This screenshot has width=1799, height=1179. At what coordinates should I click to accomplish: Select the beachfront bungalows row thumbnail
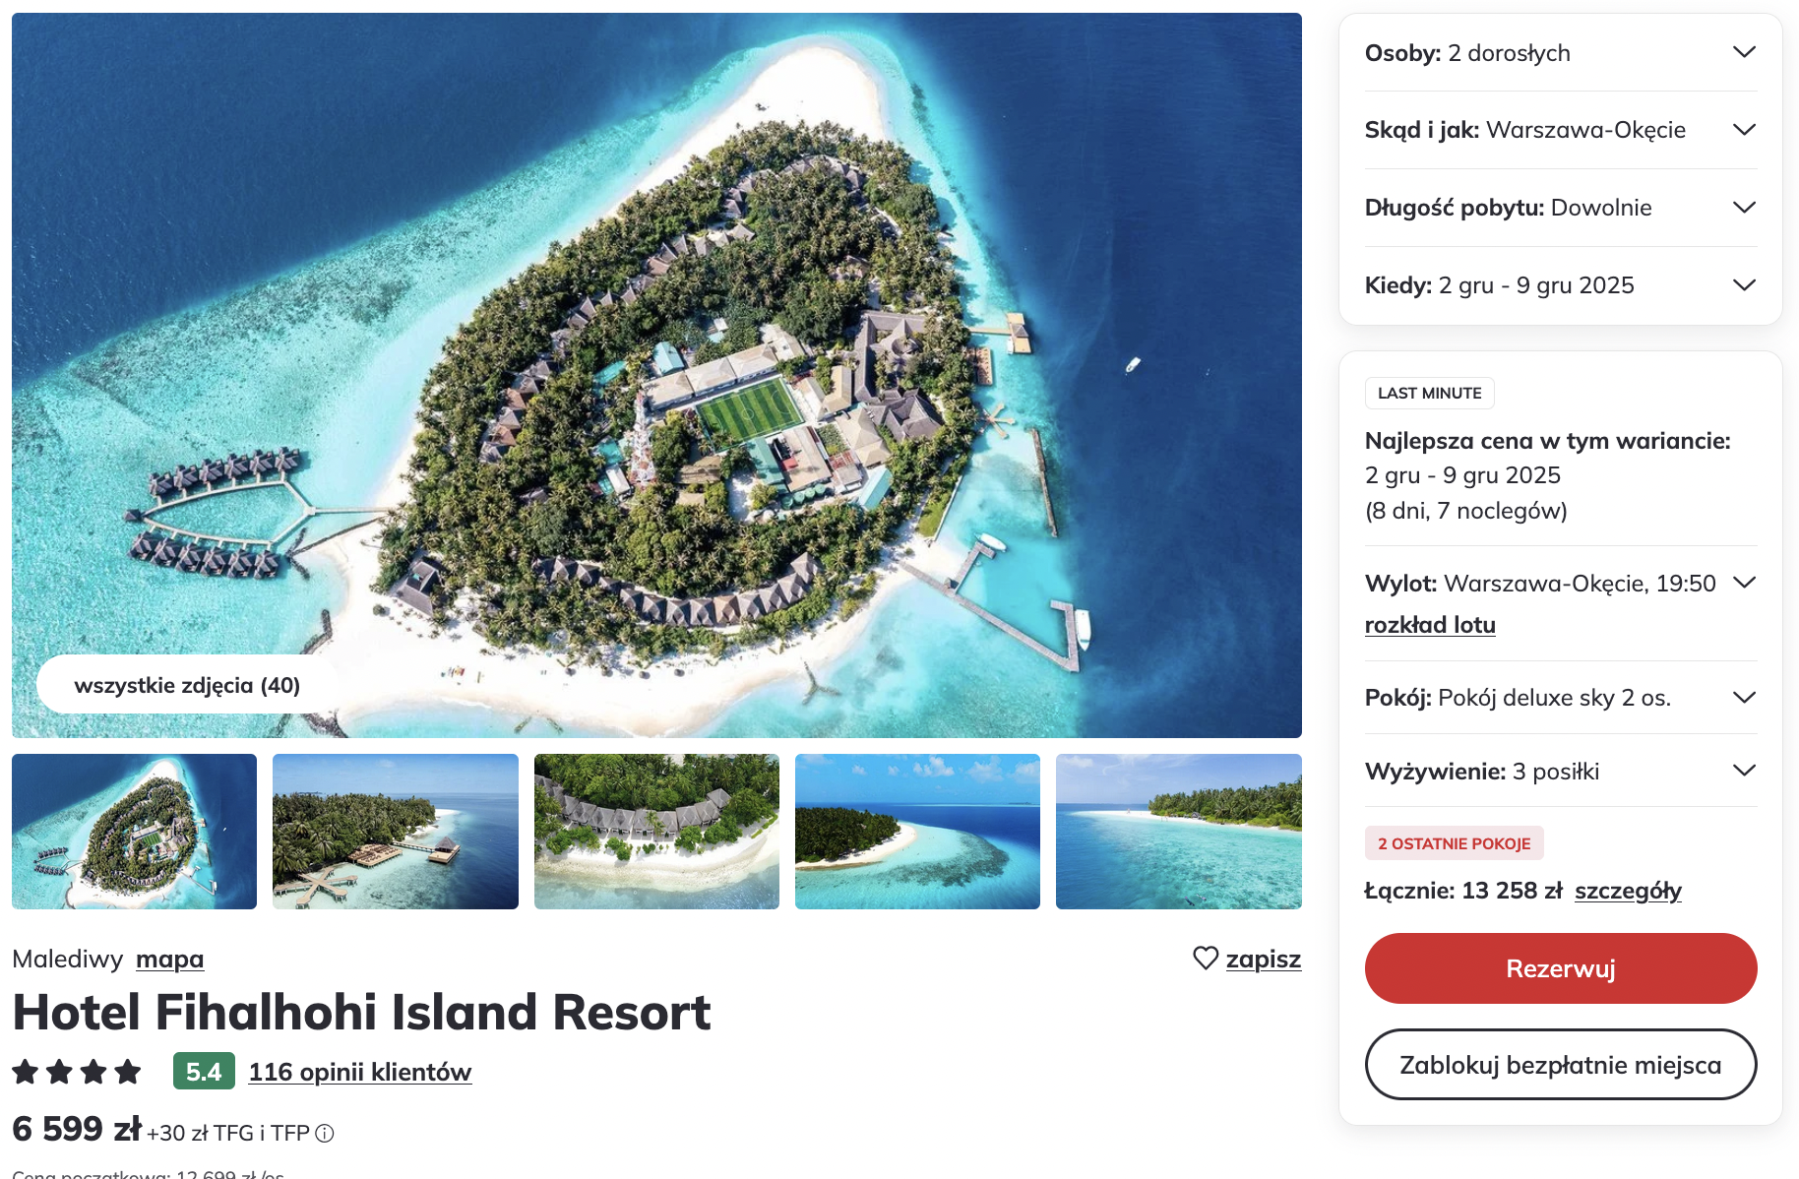point(656,832)
